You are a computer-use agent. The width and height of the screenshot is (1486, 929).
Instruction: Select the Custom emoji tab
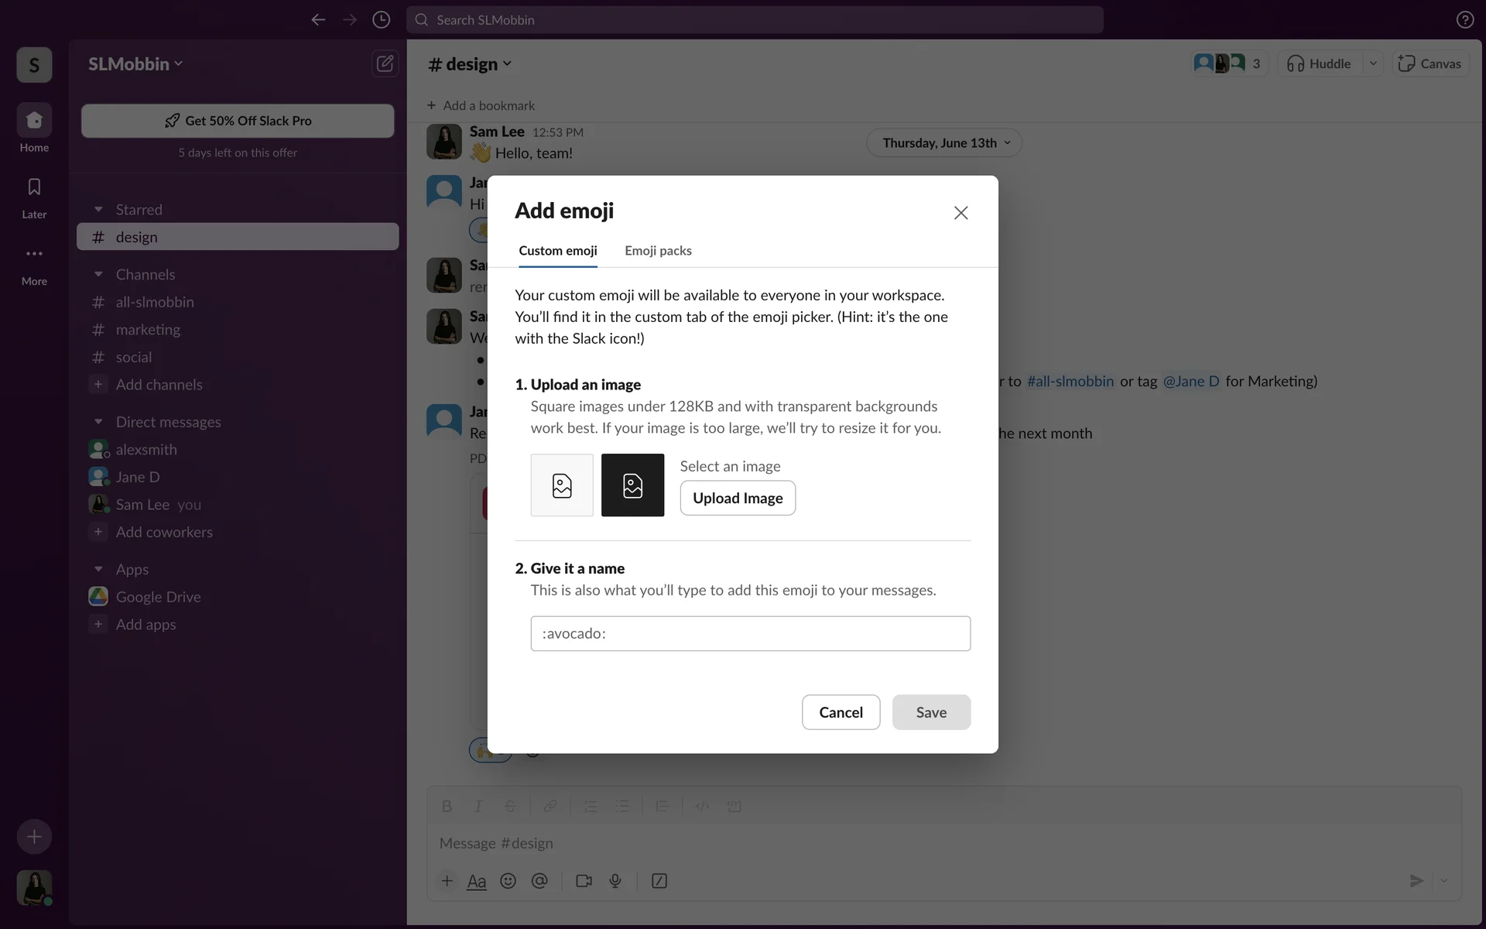coord(557,251)
